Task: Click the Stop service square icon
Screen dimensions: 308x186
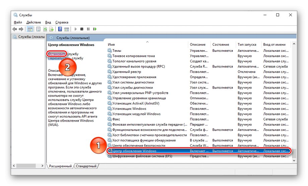Action: point(82,29)
